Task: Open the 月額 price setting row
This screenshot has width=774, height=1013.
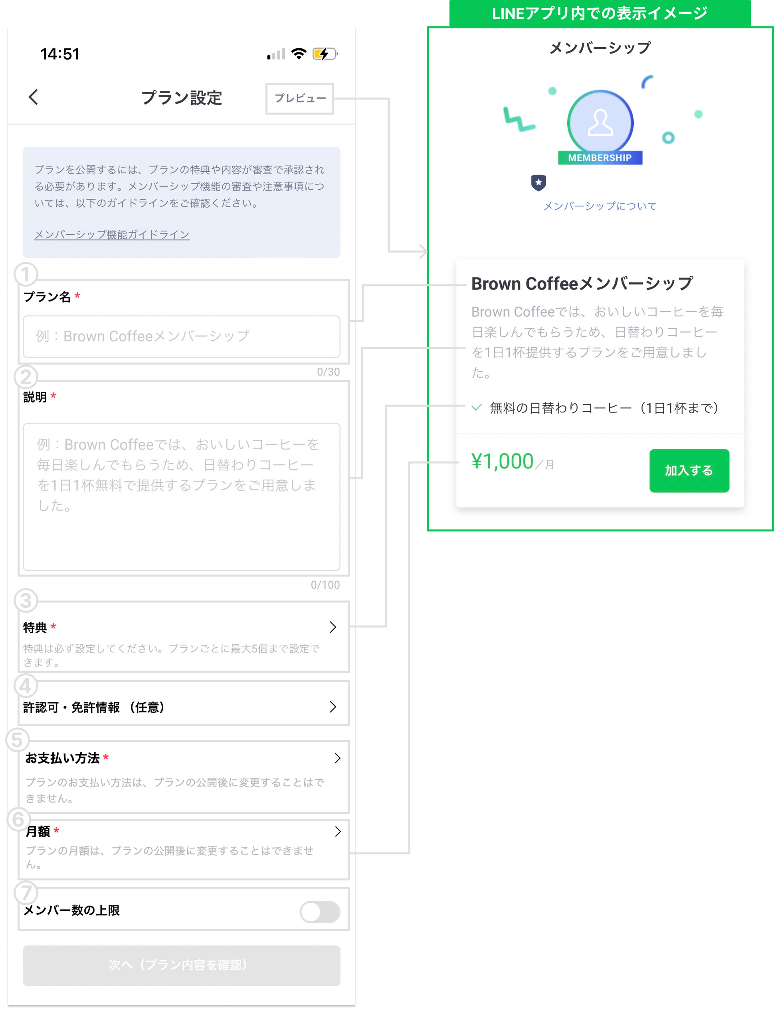Action: click(338, 831)
